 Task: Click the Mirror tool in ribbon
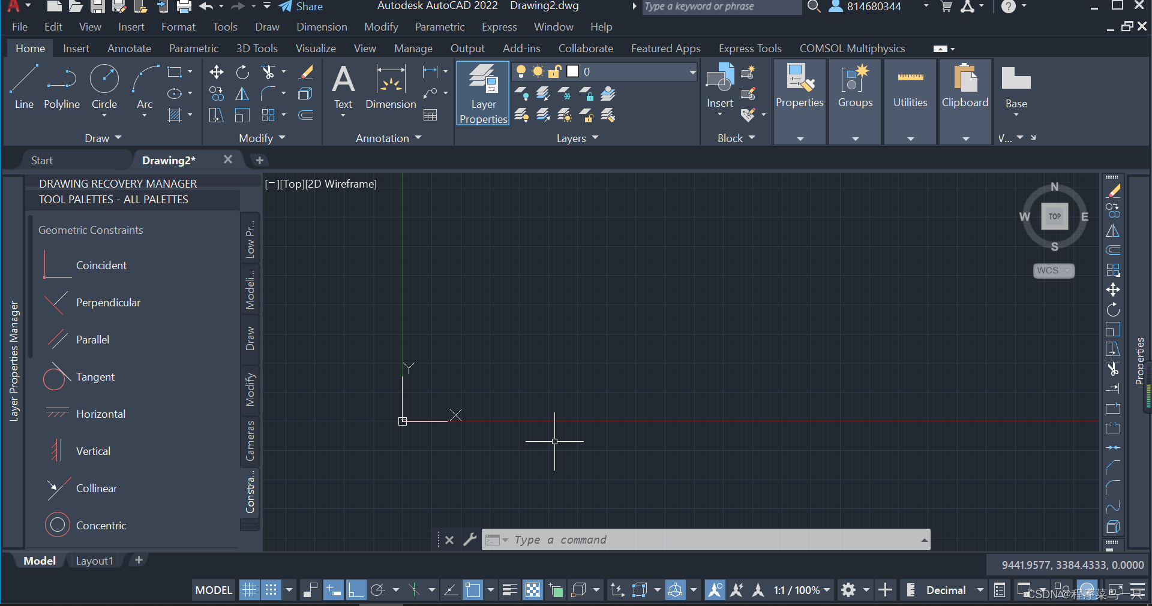coord(242,94)
